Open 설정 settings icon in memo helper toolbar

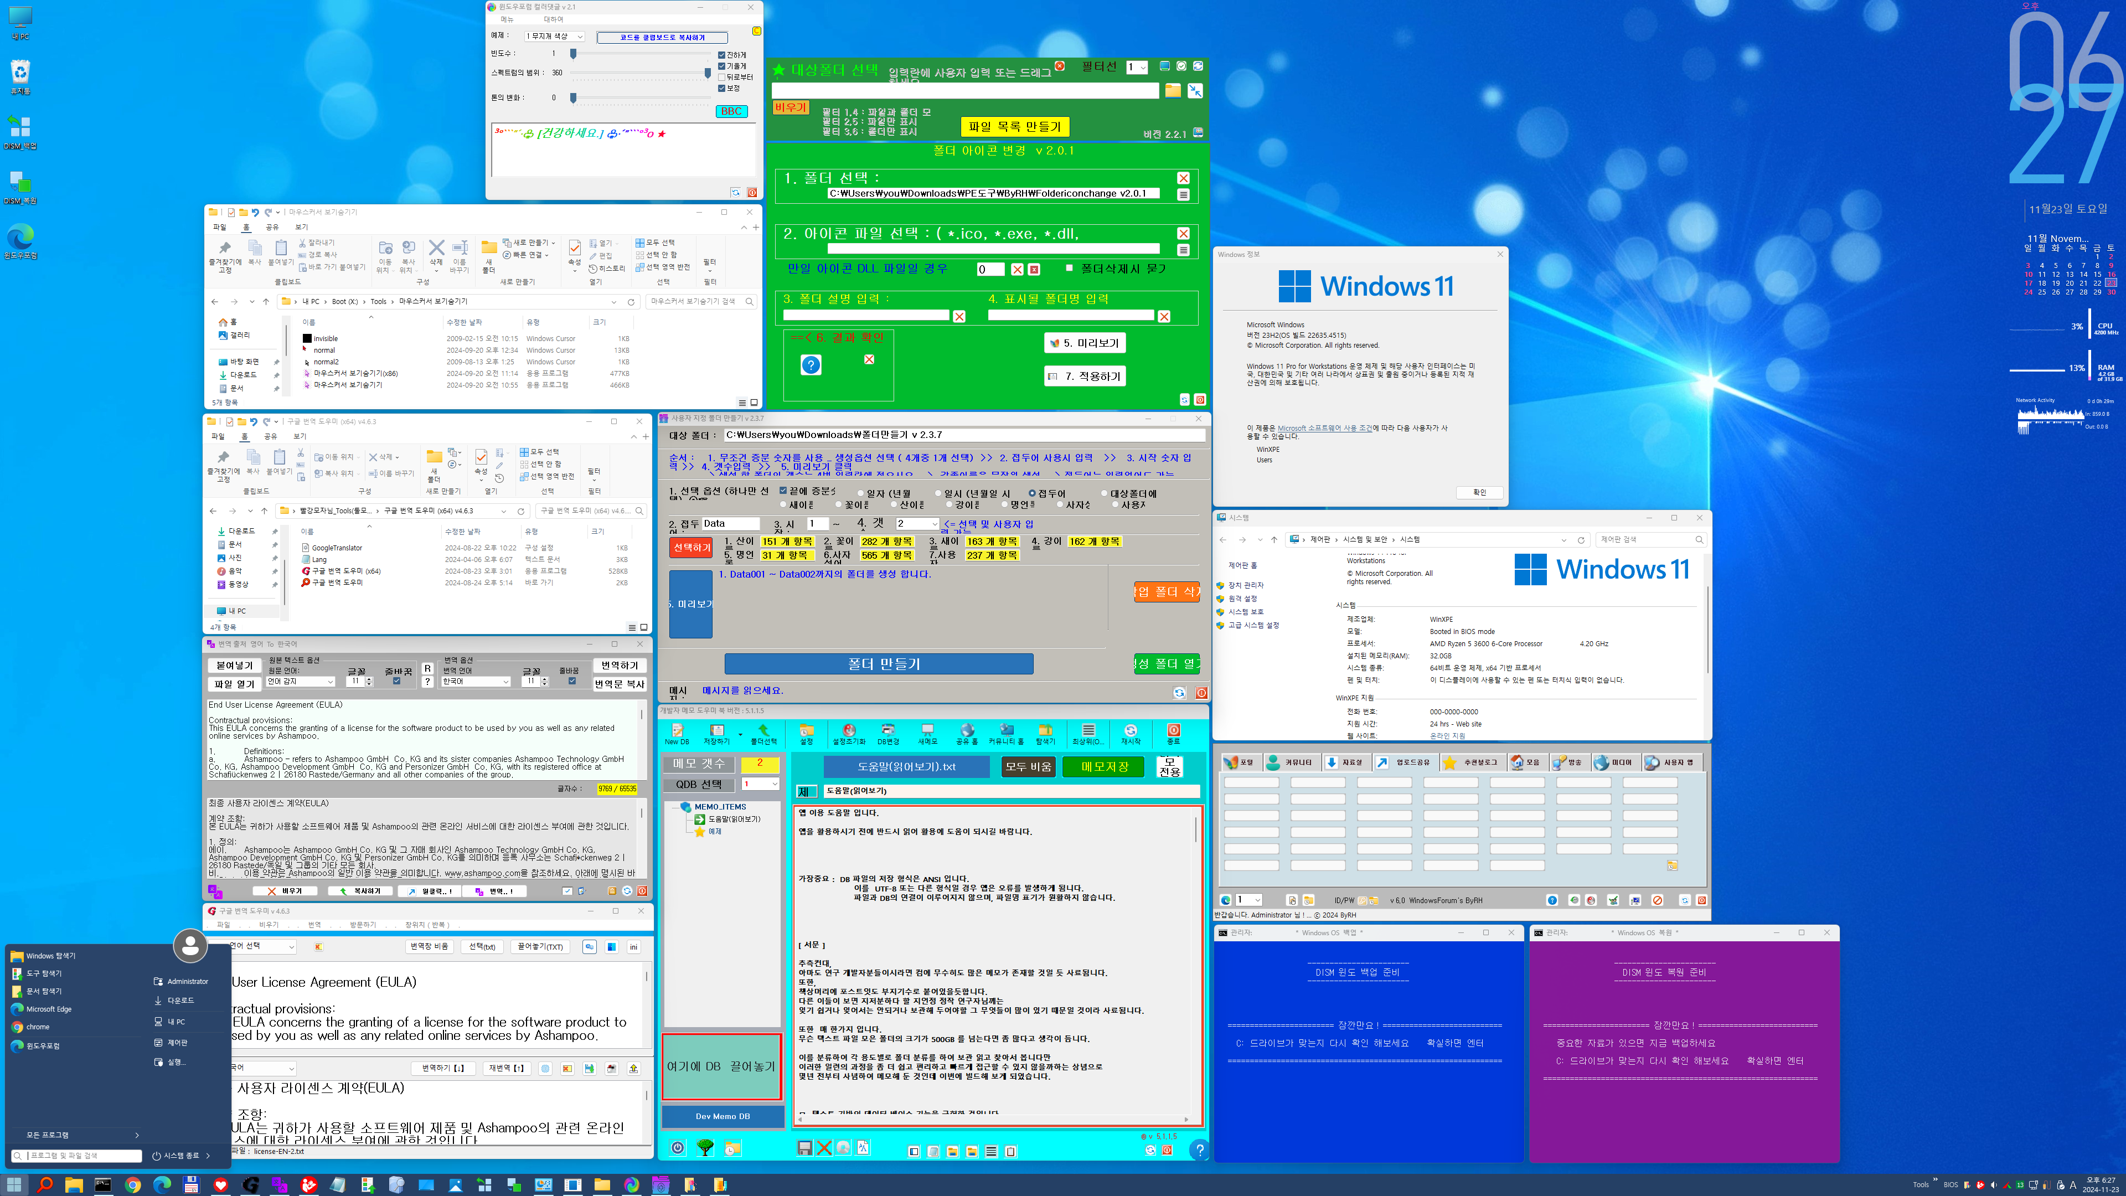point(806,734)
